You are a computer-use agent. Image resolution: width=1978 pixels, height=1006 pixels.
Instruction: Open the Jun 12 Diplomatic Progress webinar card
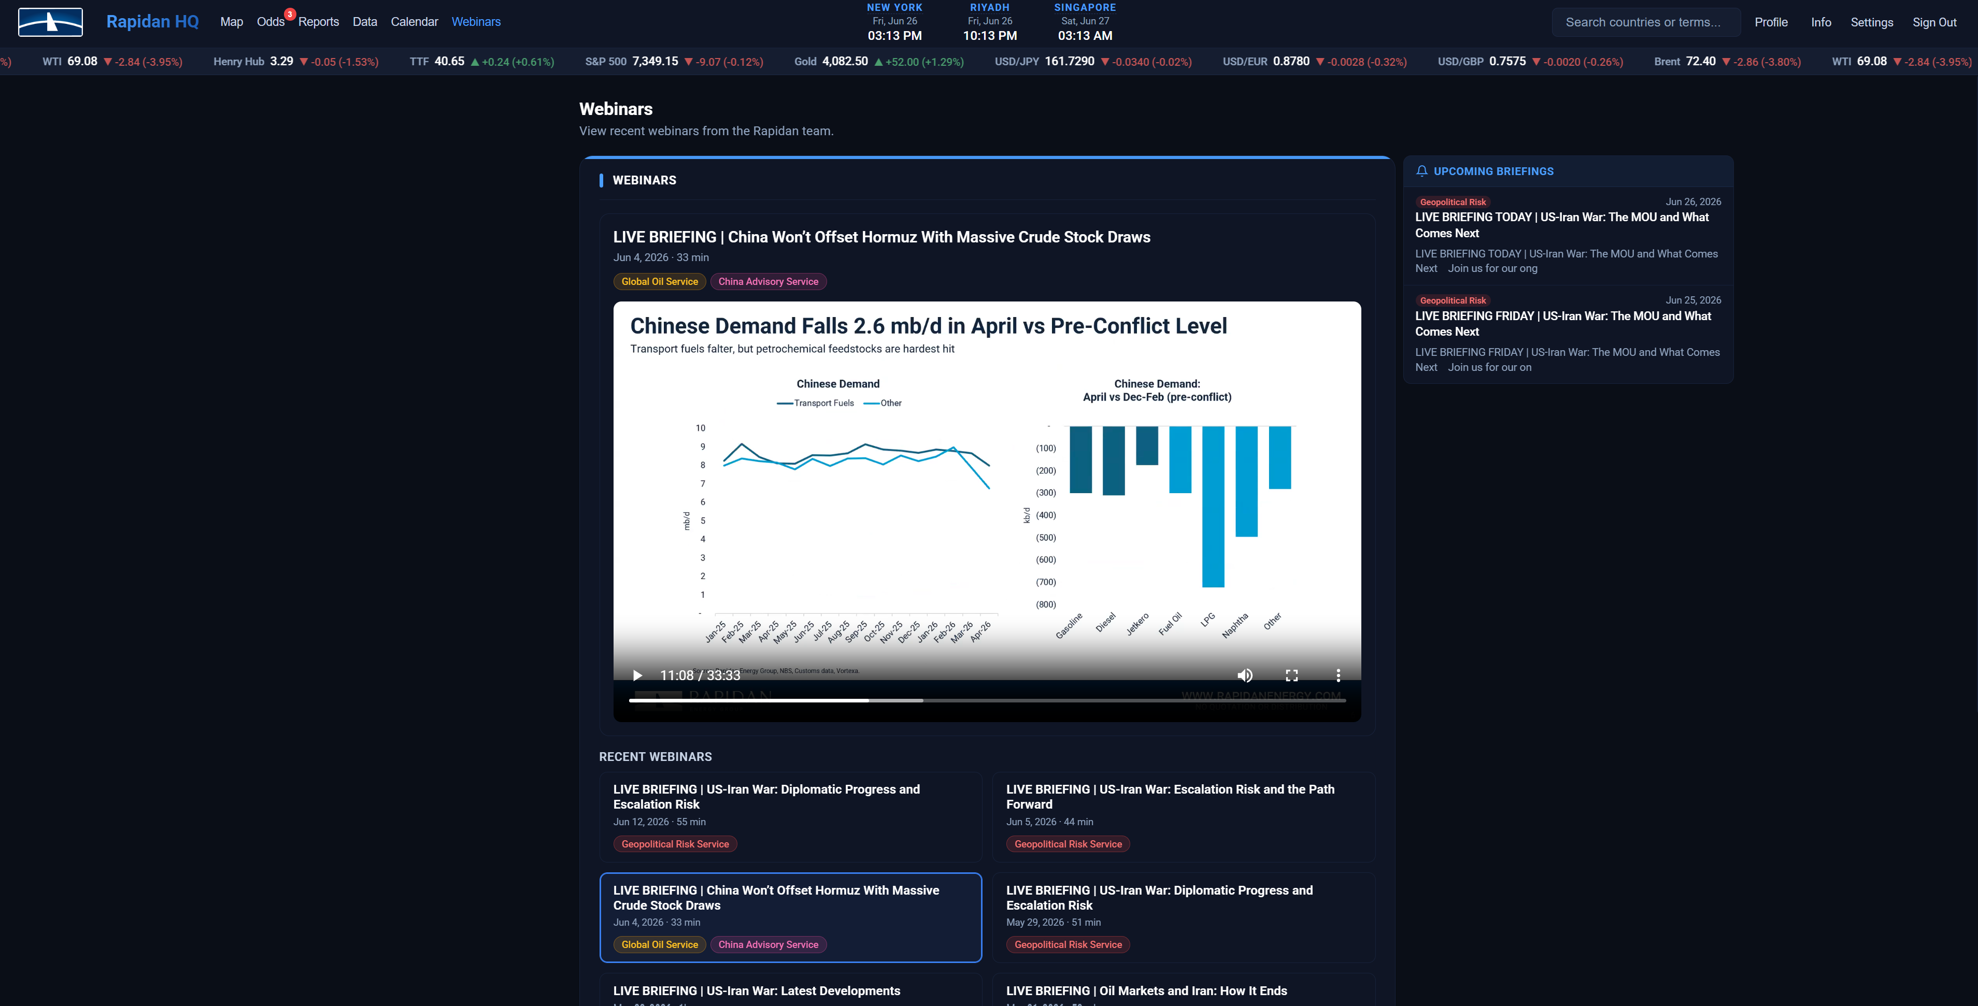click(791, 816)
